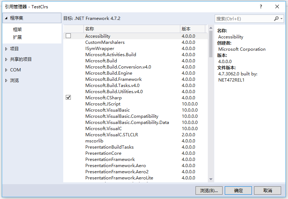The image size is (288, 199).
Task: Select the PresentationCore row
Action: point(136,153)
